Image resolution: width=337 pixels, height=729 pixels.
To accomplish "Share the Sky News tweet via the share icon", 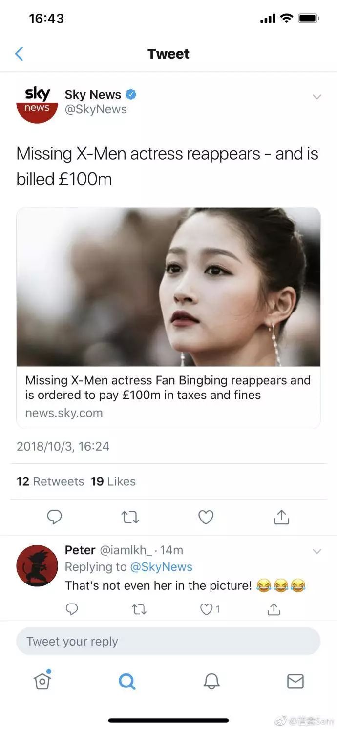I will tap(281, 517).
